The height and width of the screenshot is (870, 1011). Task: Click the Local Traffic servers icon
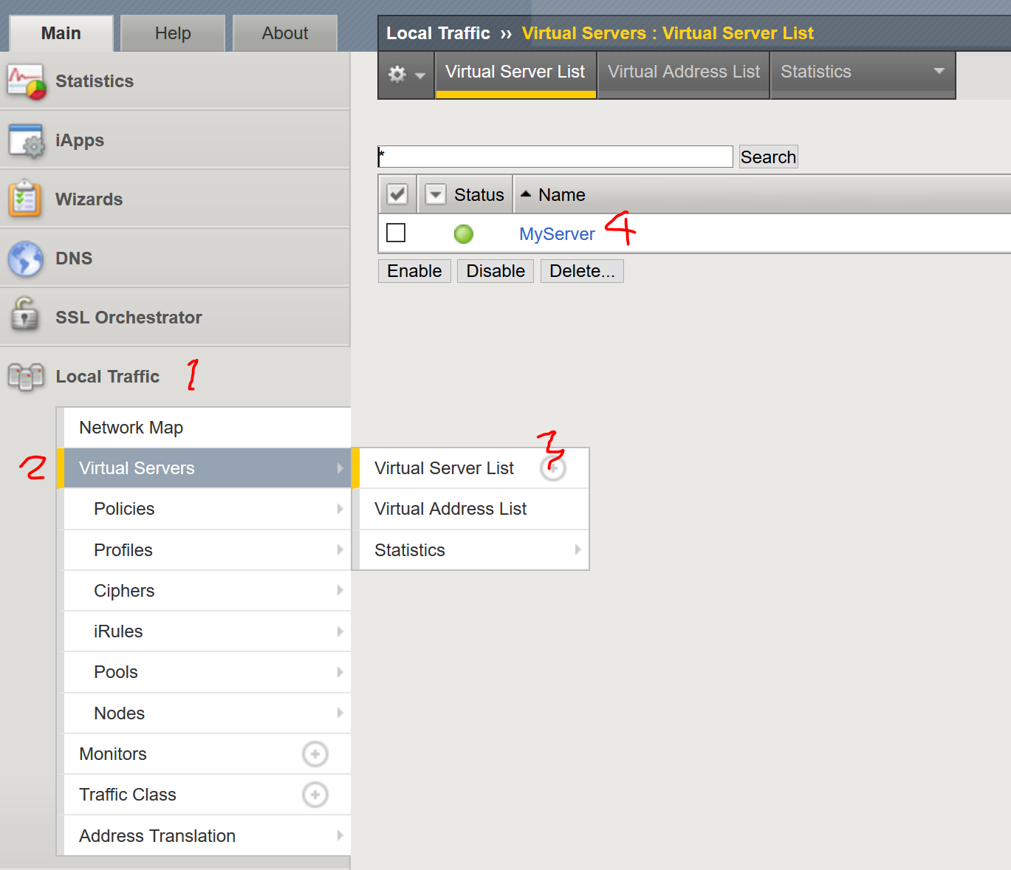[x=26, y=377]
